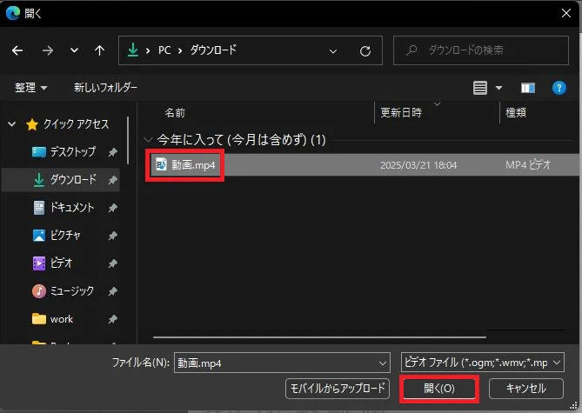Collapse the クイック アクセス tree

[12, 124]
